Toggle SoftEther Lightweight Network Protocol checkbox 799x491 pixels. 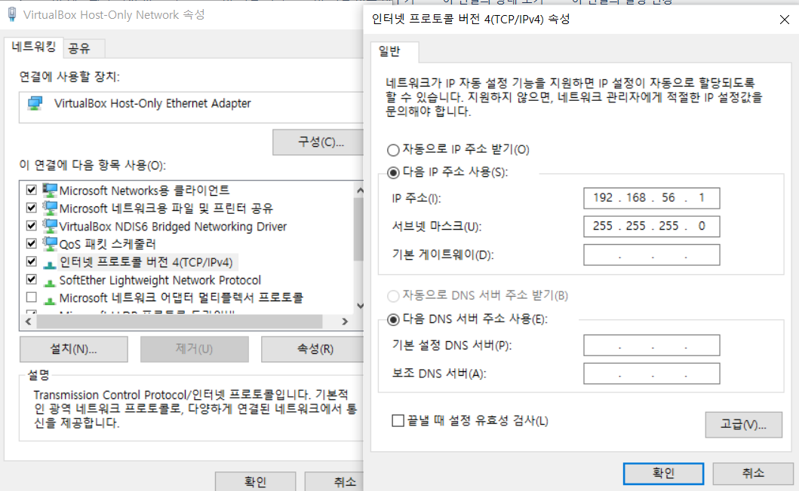click(32, 279)
